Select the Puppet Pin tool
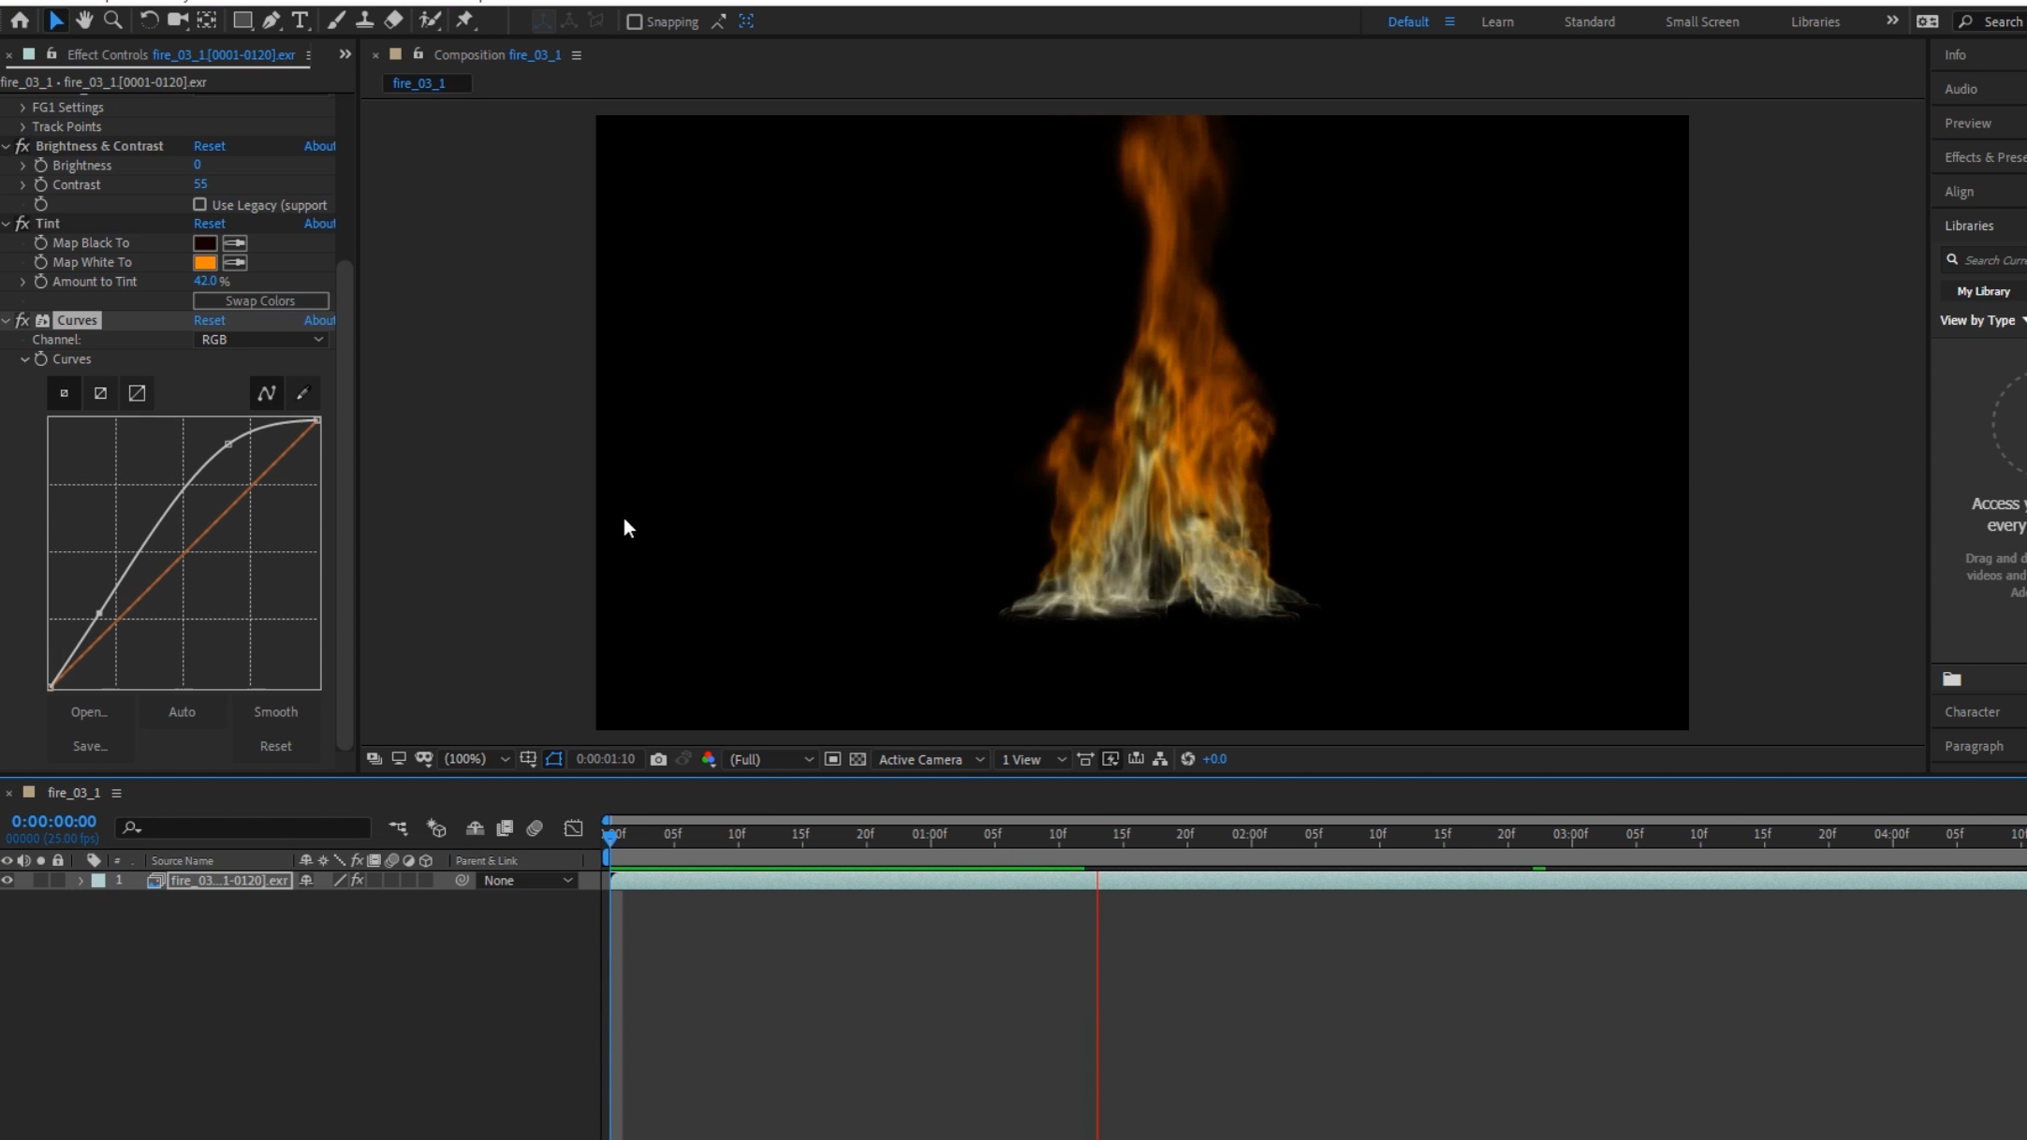 pyautogui.click(x=464, y=20)
